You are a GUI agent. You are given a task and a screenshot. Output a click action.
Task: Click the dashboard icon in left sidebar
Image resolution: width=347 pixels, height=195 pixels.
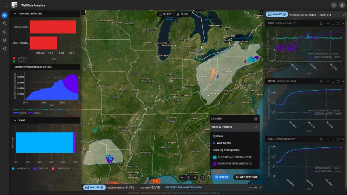(x=4, y=16)
